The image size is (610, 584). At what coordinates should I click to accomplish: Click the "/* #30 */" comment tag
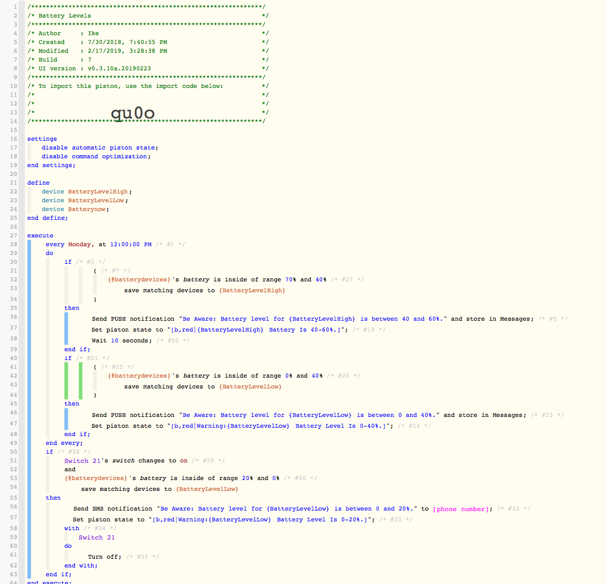[x=300, y=478]
